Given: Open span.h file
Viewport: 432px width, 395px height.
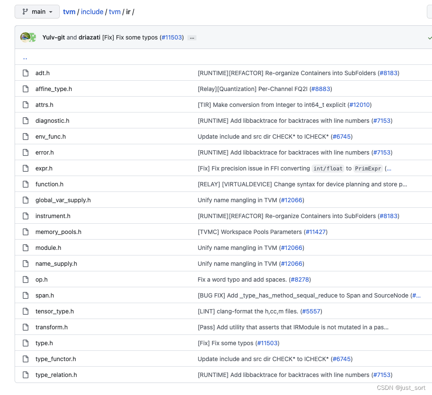Looking at the screenshot, I should [45, 295].
